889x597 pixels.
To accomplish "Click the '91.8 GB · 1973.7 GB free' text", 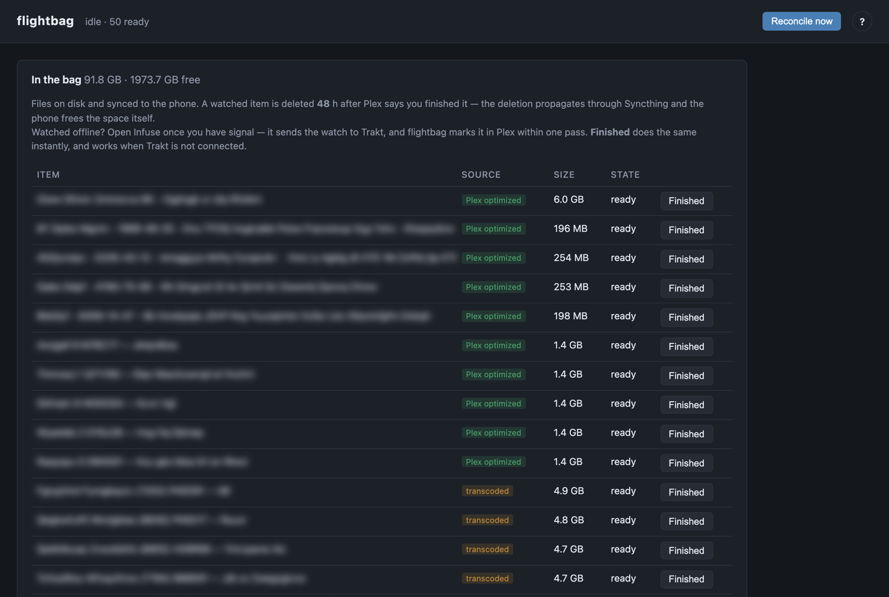I will [142, 79].
